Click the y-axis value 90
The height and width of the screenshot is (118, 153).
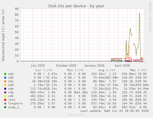click(x=17, y=9)
